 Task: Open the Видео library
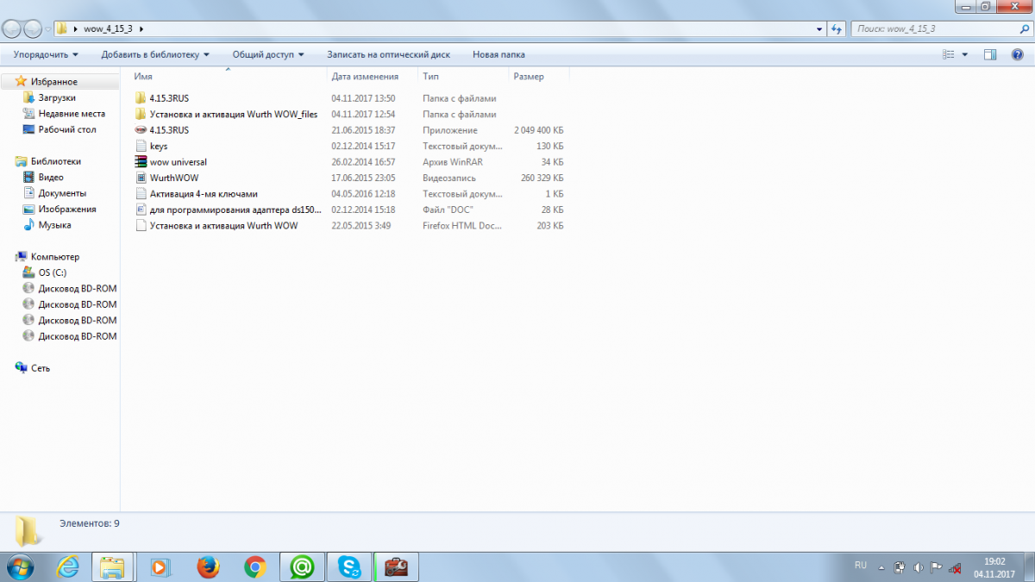point(51,177)
